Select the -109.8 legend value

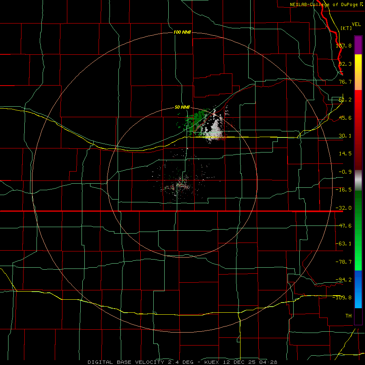[x=342, y=298]
